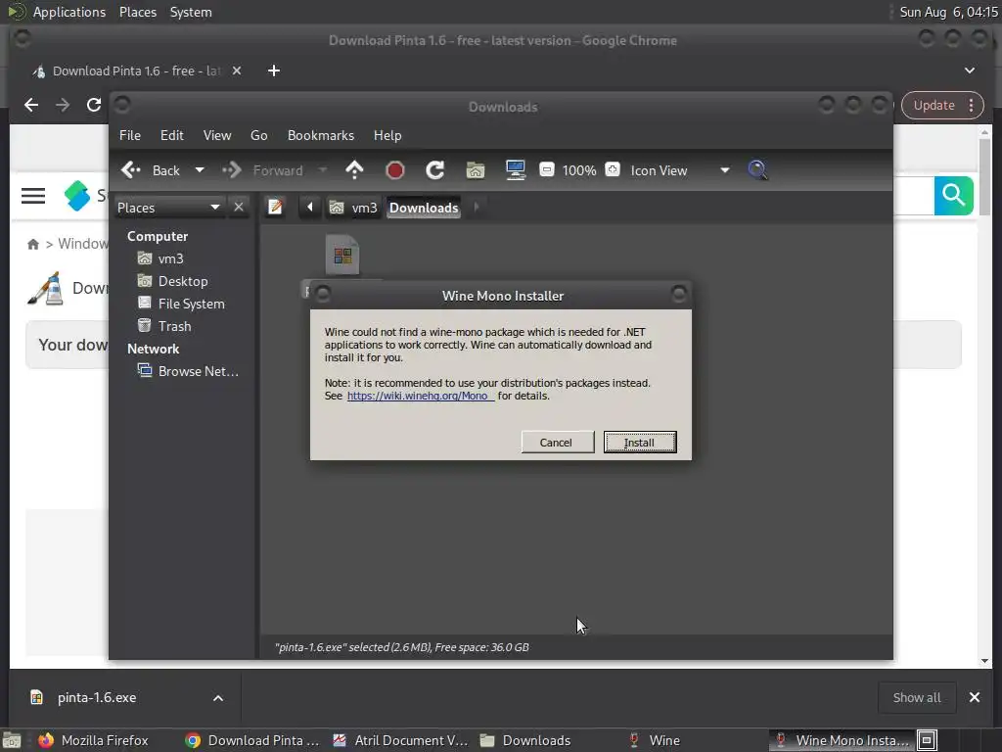Click the 100% zoom level
The image size is (1002, 752).
579,170
